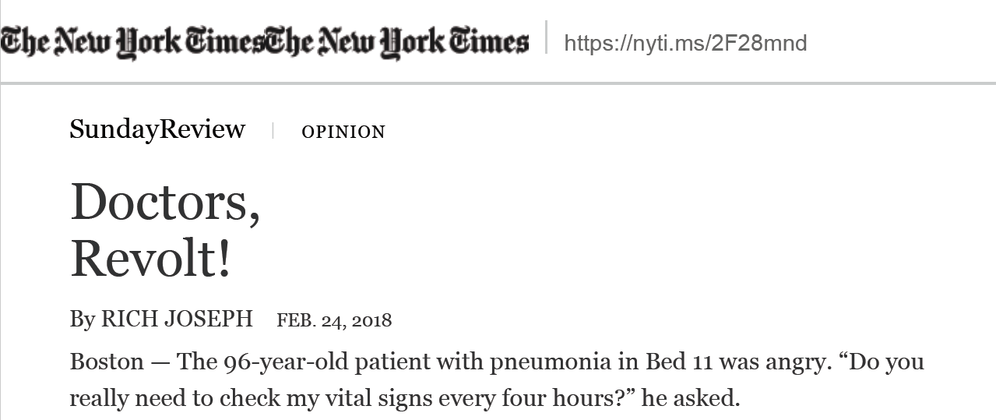The image size is (996, 420).
Task: Click the vertical divider before the URL
Action: tap(546, 37)
